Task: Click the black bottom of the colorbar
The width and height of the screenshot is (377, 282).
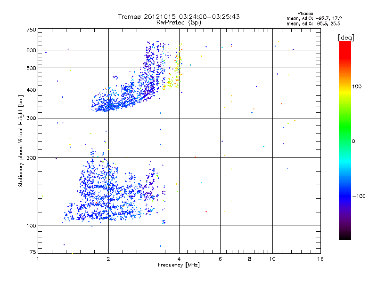Action: pyautogui.click(x=345, y=236)
